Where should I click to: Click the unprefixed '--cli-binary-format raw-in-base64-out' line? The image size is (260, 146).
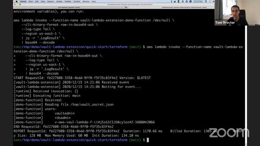[x=60, y=25]
